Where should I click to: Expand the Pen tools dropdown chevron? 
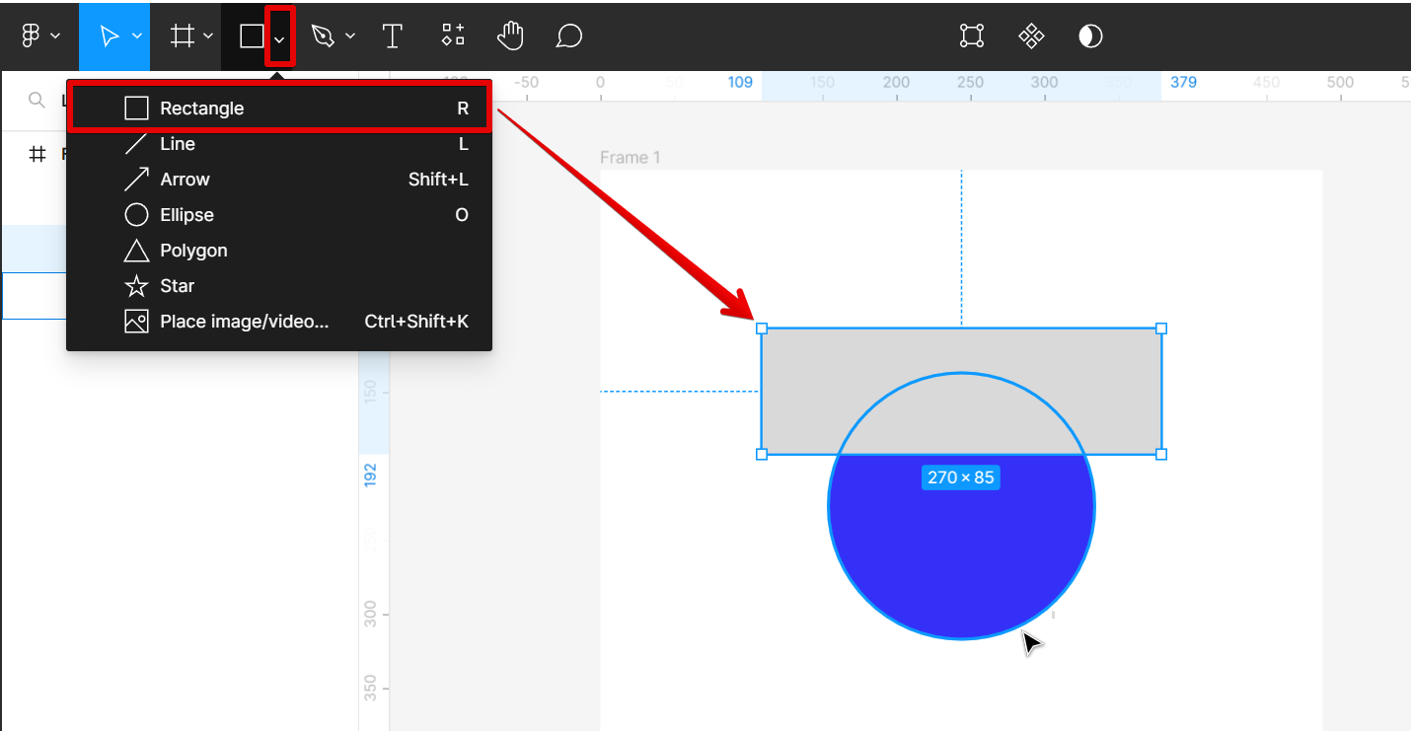[350, 37]
